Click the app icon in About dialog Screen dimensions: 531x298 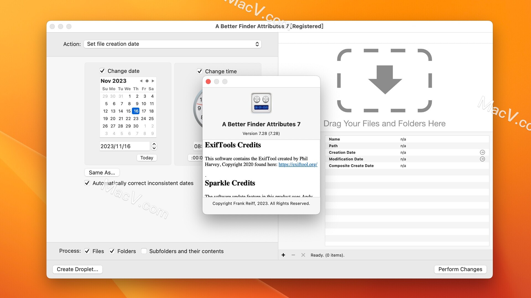(x=261, y=103)
